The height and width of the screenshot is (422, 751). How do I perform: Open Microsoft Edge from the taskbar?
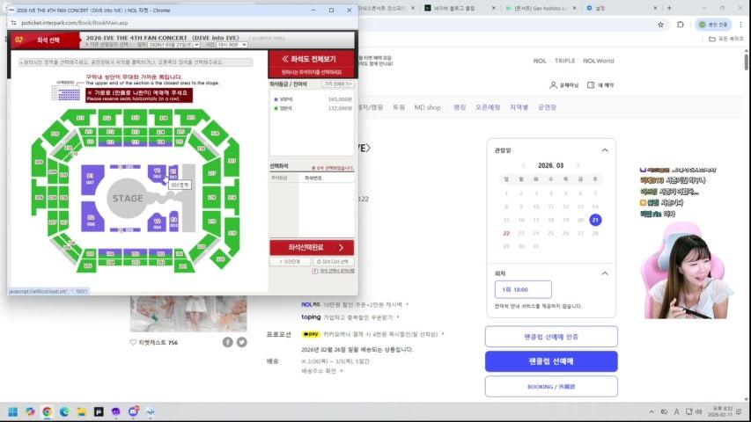coord(64,411)
